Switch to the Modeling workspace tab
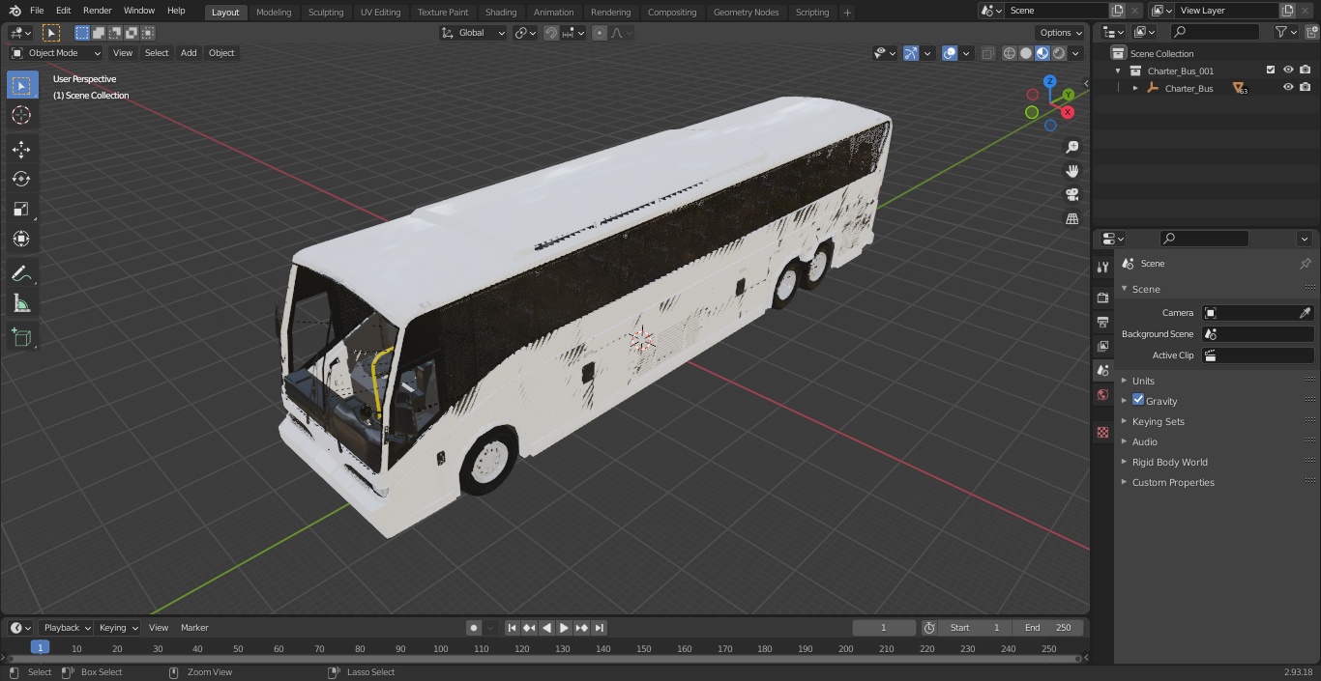 (x=274, y=13)
